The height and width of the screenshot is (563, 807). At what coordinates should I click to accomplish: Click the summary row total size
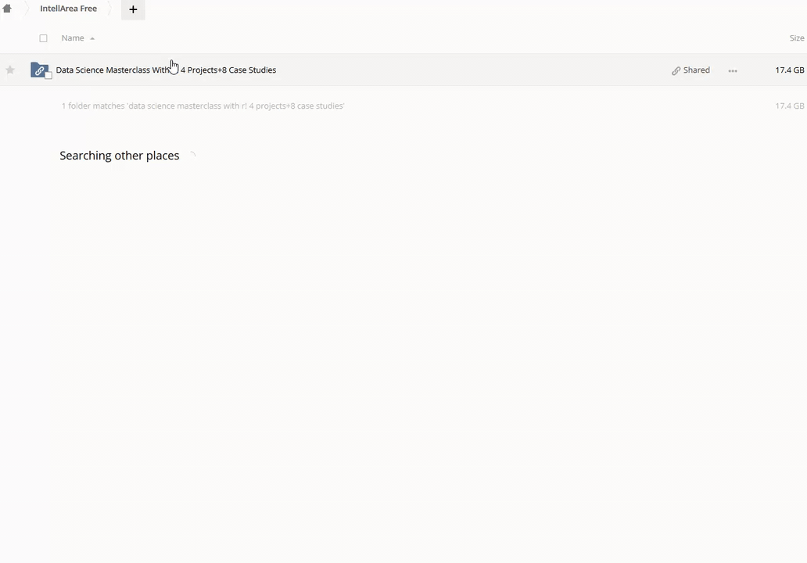pyautogui.click(x=789, y=106)
